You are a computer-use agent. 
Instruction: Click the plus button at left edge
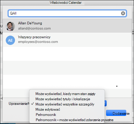pos(1,99)
